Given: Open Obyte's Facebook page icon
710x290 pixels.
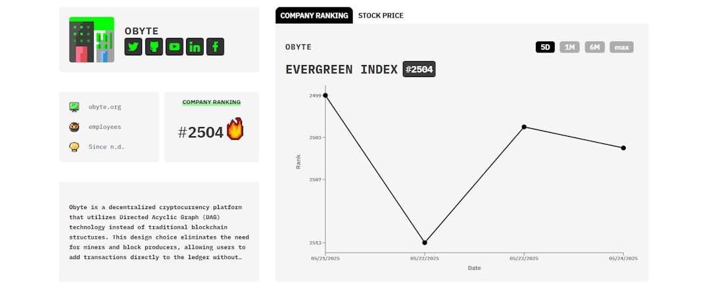Looking at the screenshot, I should (215, 47).
